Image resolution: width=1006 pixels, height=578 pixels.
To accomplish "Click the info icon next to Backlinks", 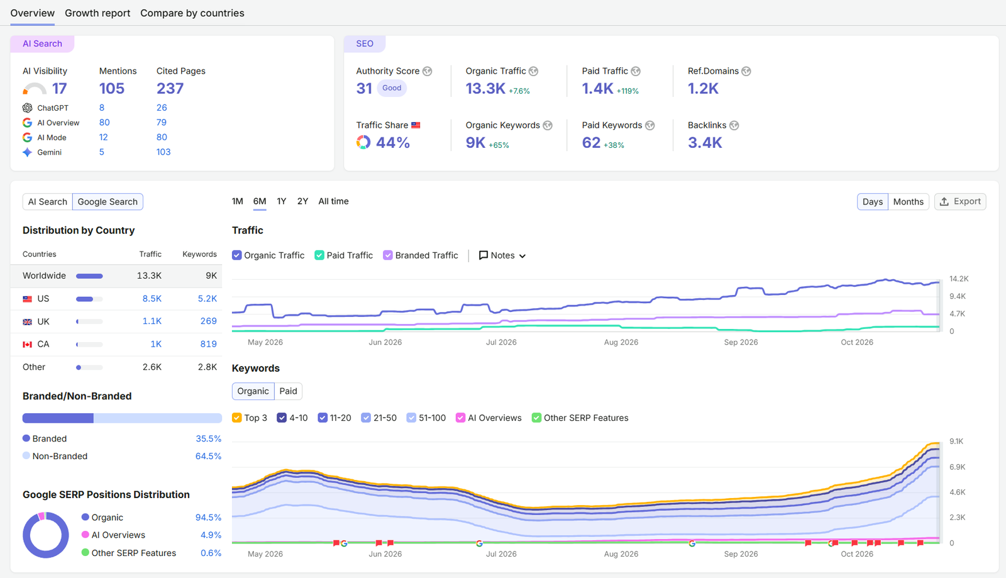I will tap(734, 125).
